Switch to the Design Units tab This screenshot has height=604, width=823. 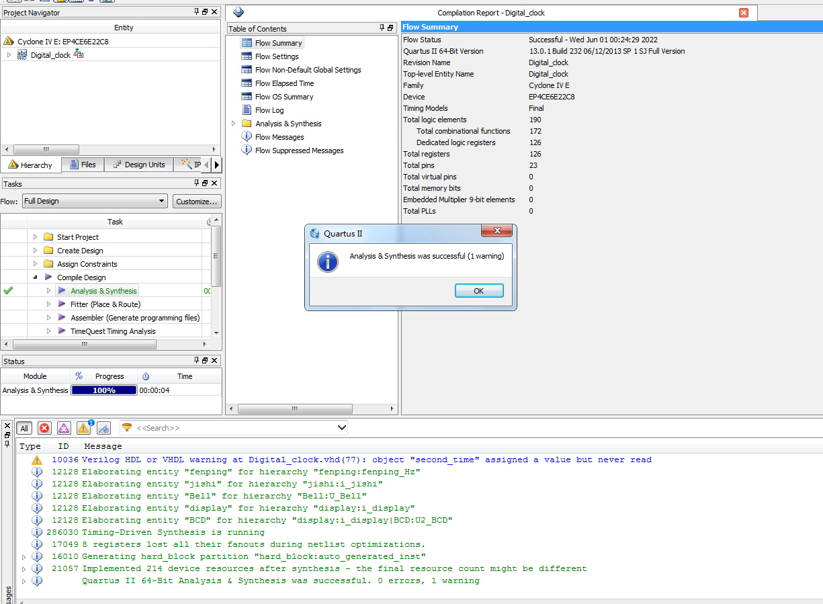click(x=139, y=165)
